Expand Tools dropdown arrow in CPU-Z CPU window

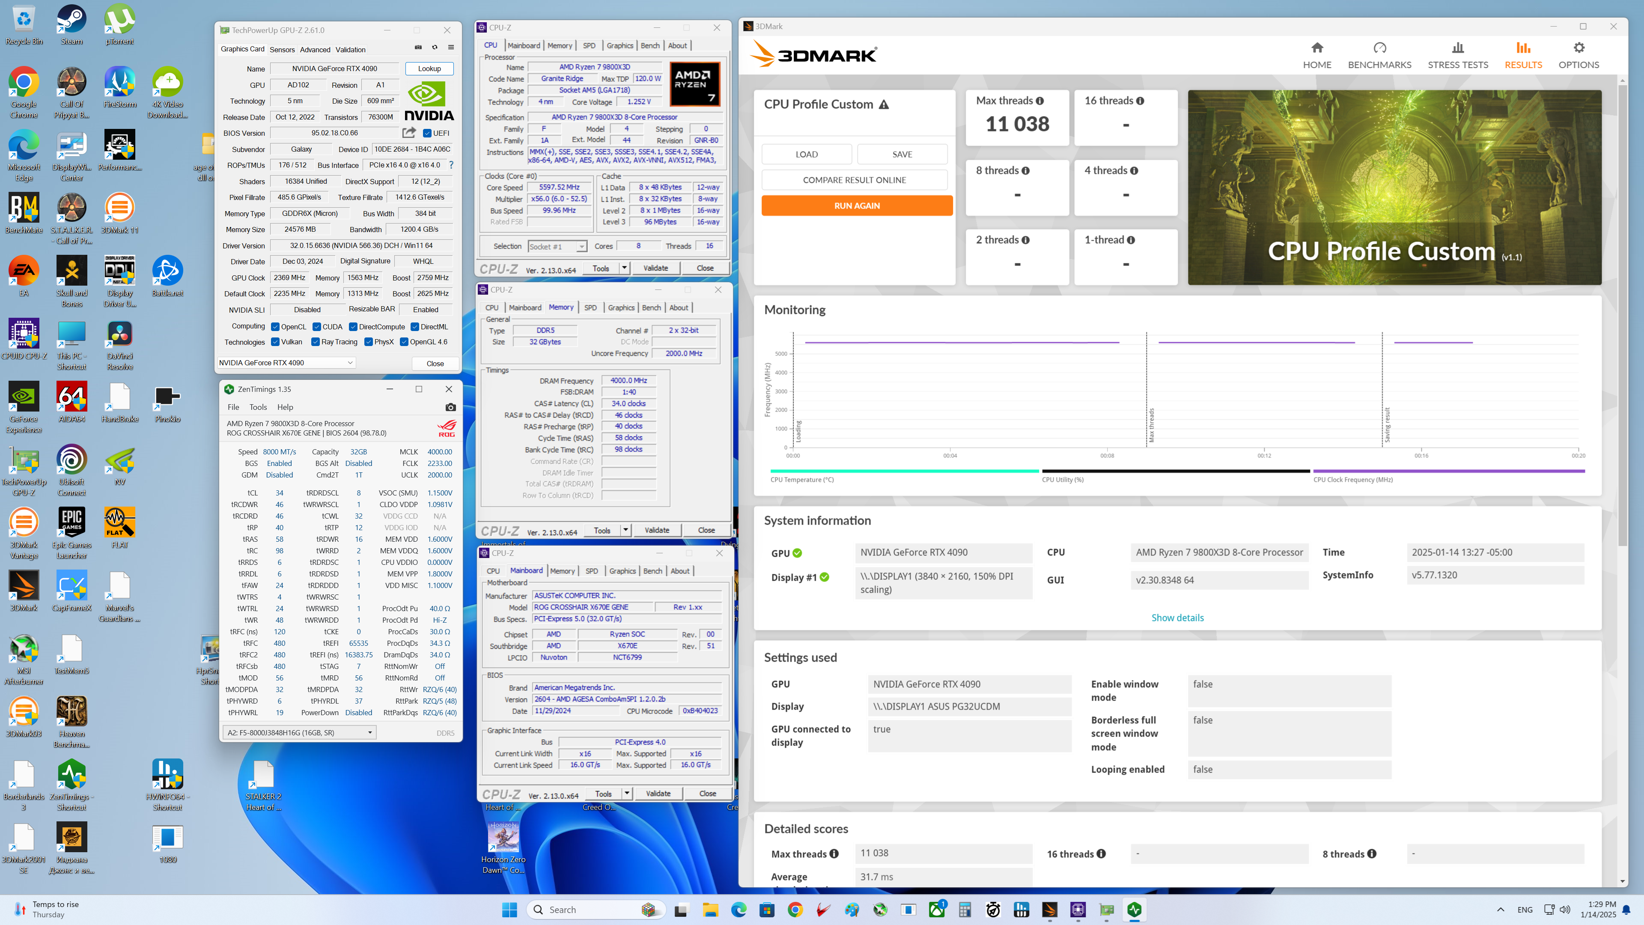click(x=624, y=268)
